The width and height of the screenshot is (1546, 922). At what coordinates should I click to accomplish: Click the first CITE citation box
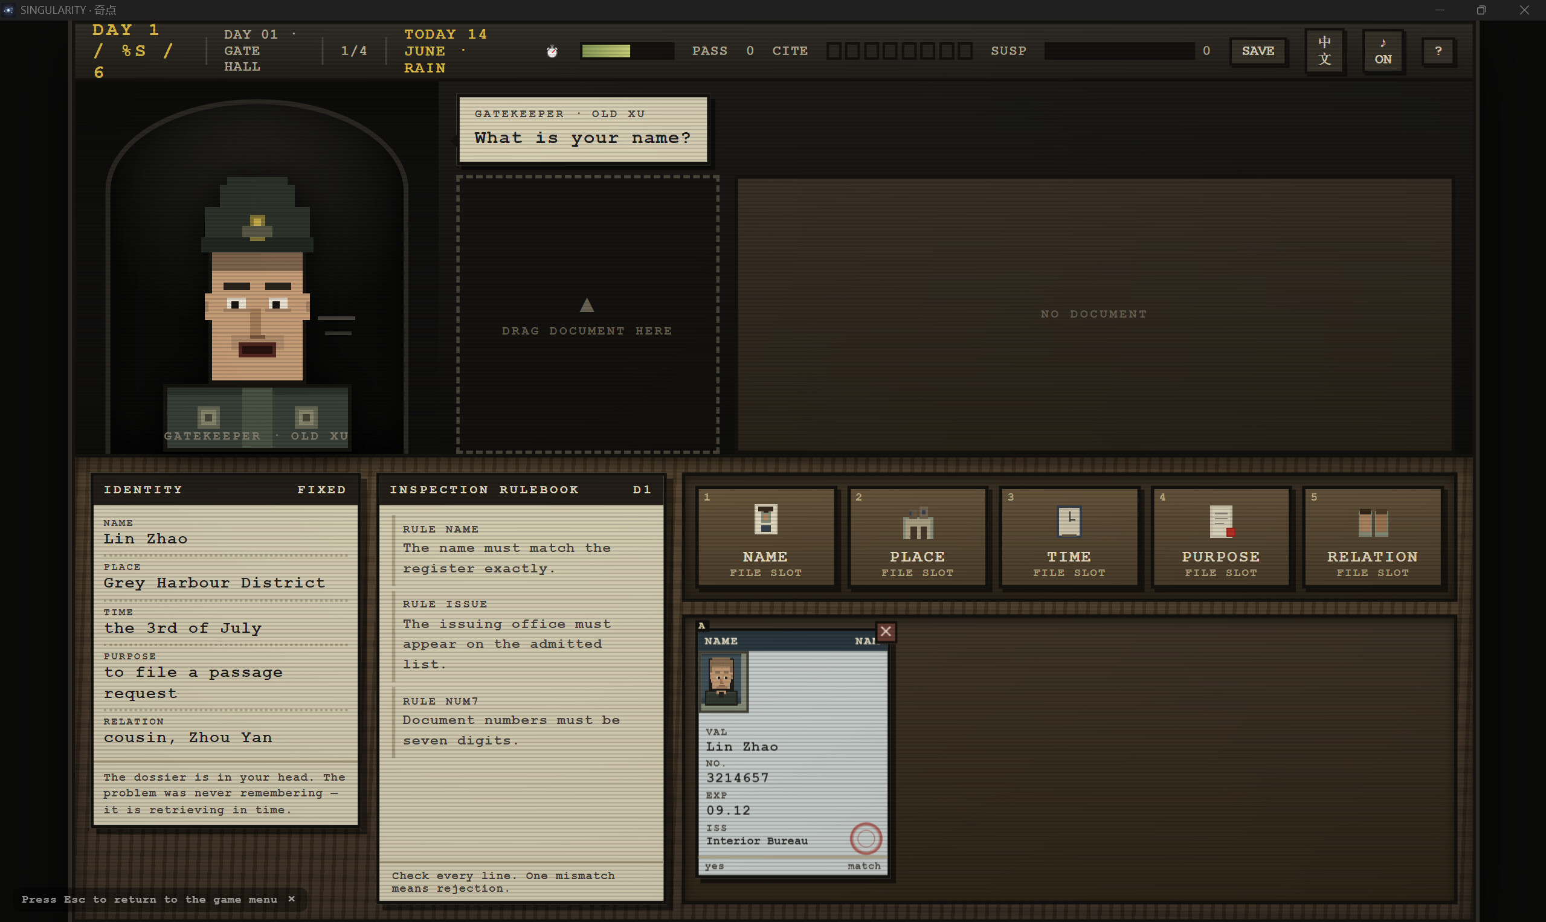(x=834, y=51)
